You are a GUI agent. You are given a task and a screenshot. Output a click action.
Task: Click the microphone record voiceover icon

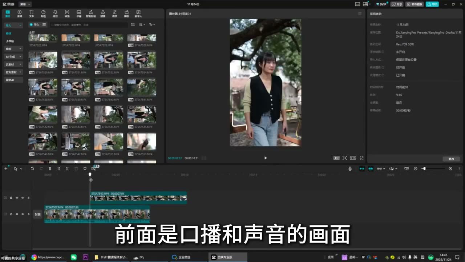(x=350, y=168)
